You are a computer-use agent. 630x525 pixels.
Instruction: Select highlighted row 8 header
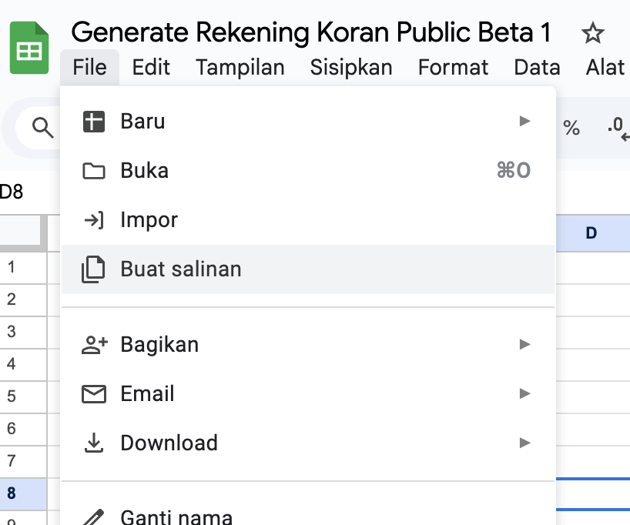(23, 493)
